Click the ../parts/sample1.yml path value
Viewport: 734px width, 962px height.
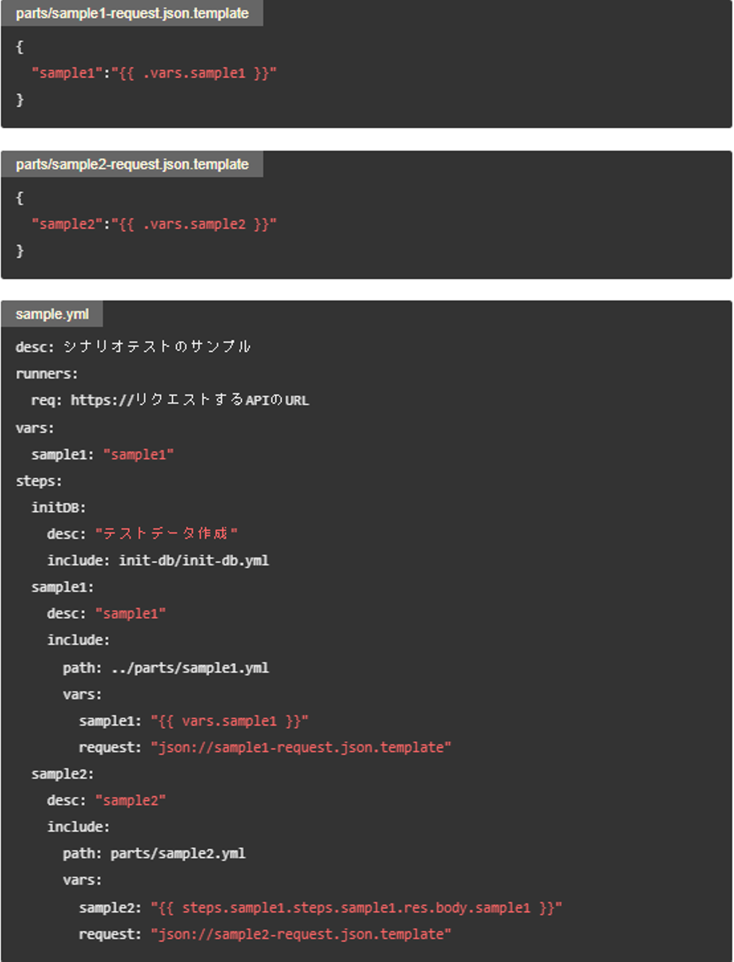(190, 668)
